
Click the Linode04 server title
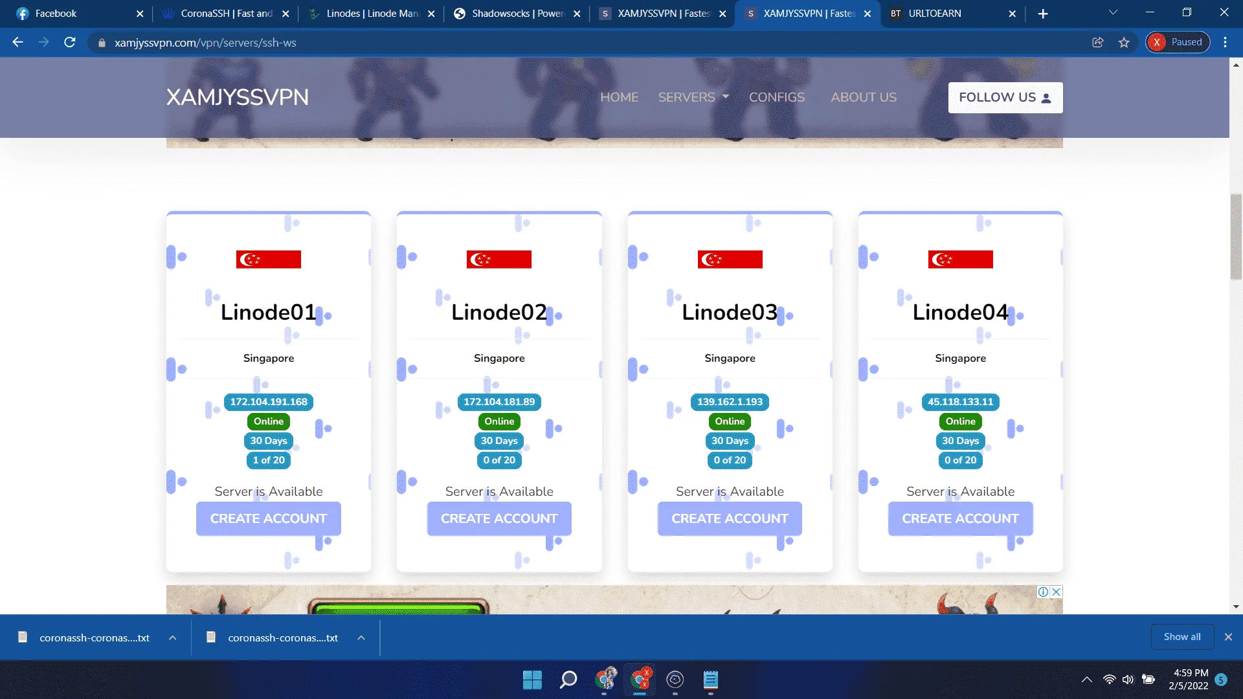[x=961, y=313]
